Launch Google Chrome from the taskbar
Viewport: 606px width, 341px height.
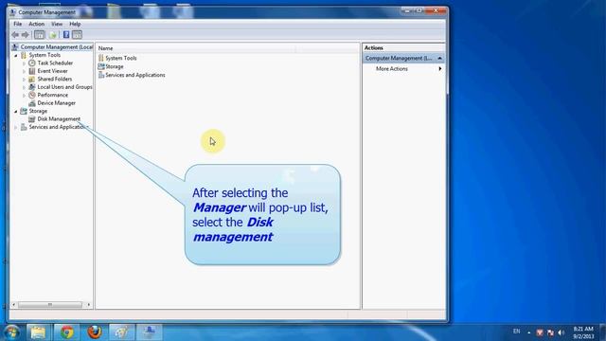tap(67, 332)
